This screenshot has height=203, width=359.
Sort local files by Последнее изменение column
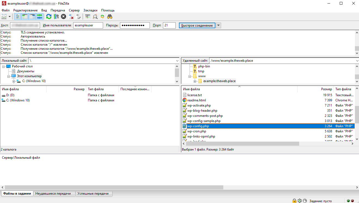click(x=135, y=89)
